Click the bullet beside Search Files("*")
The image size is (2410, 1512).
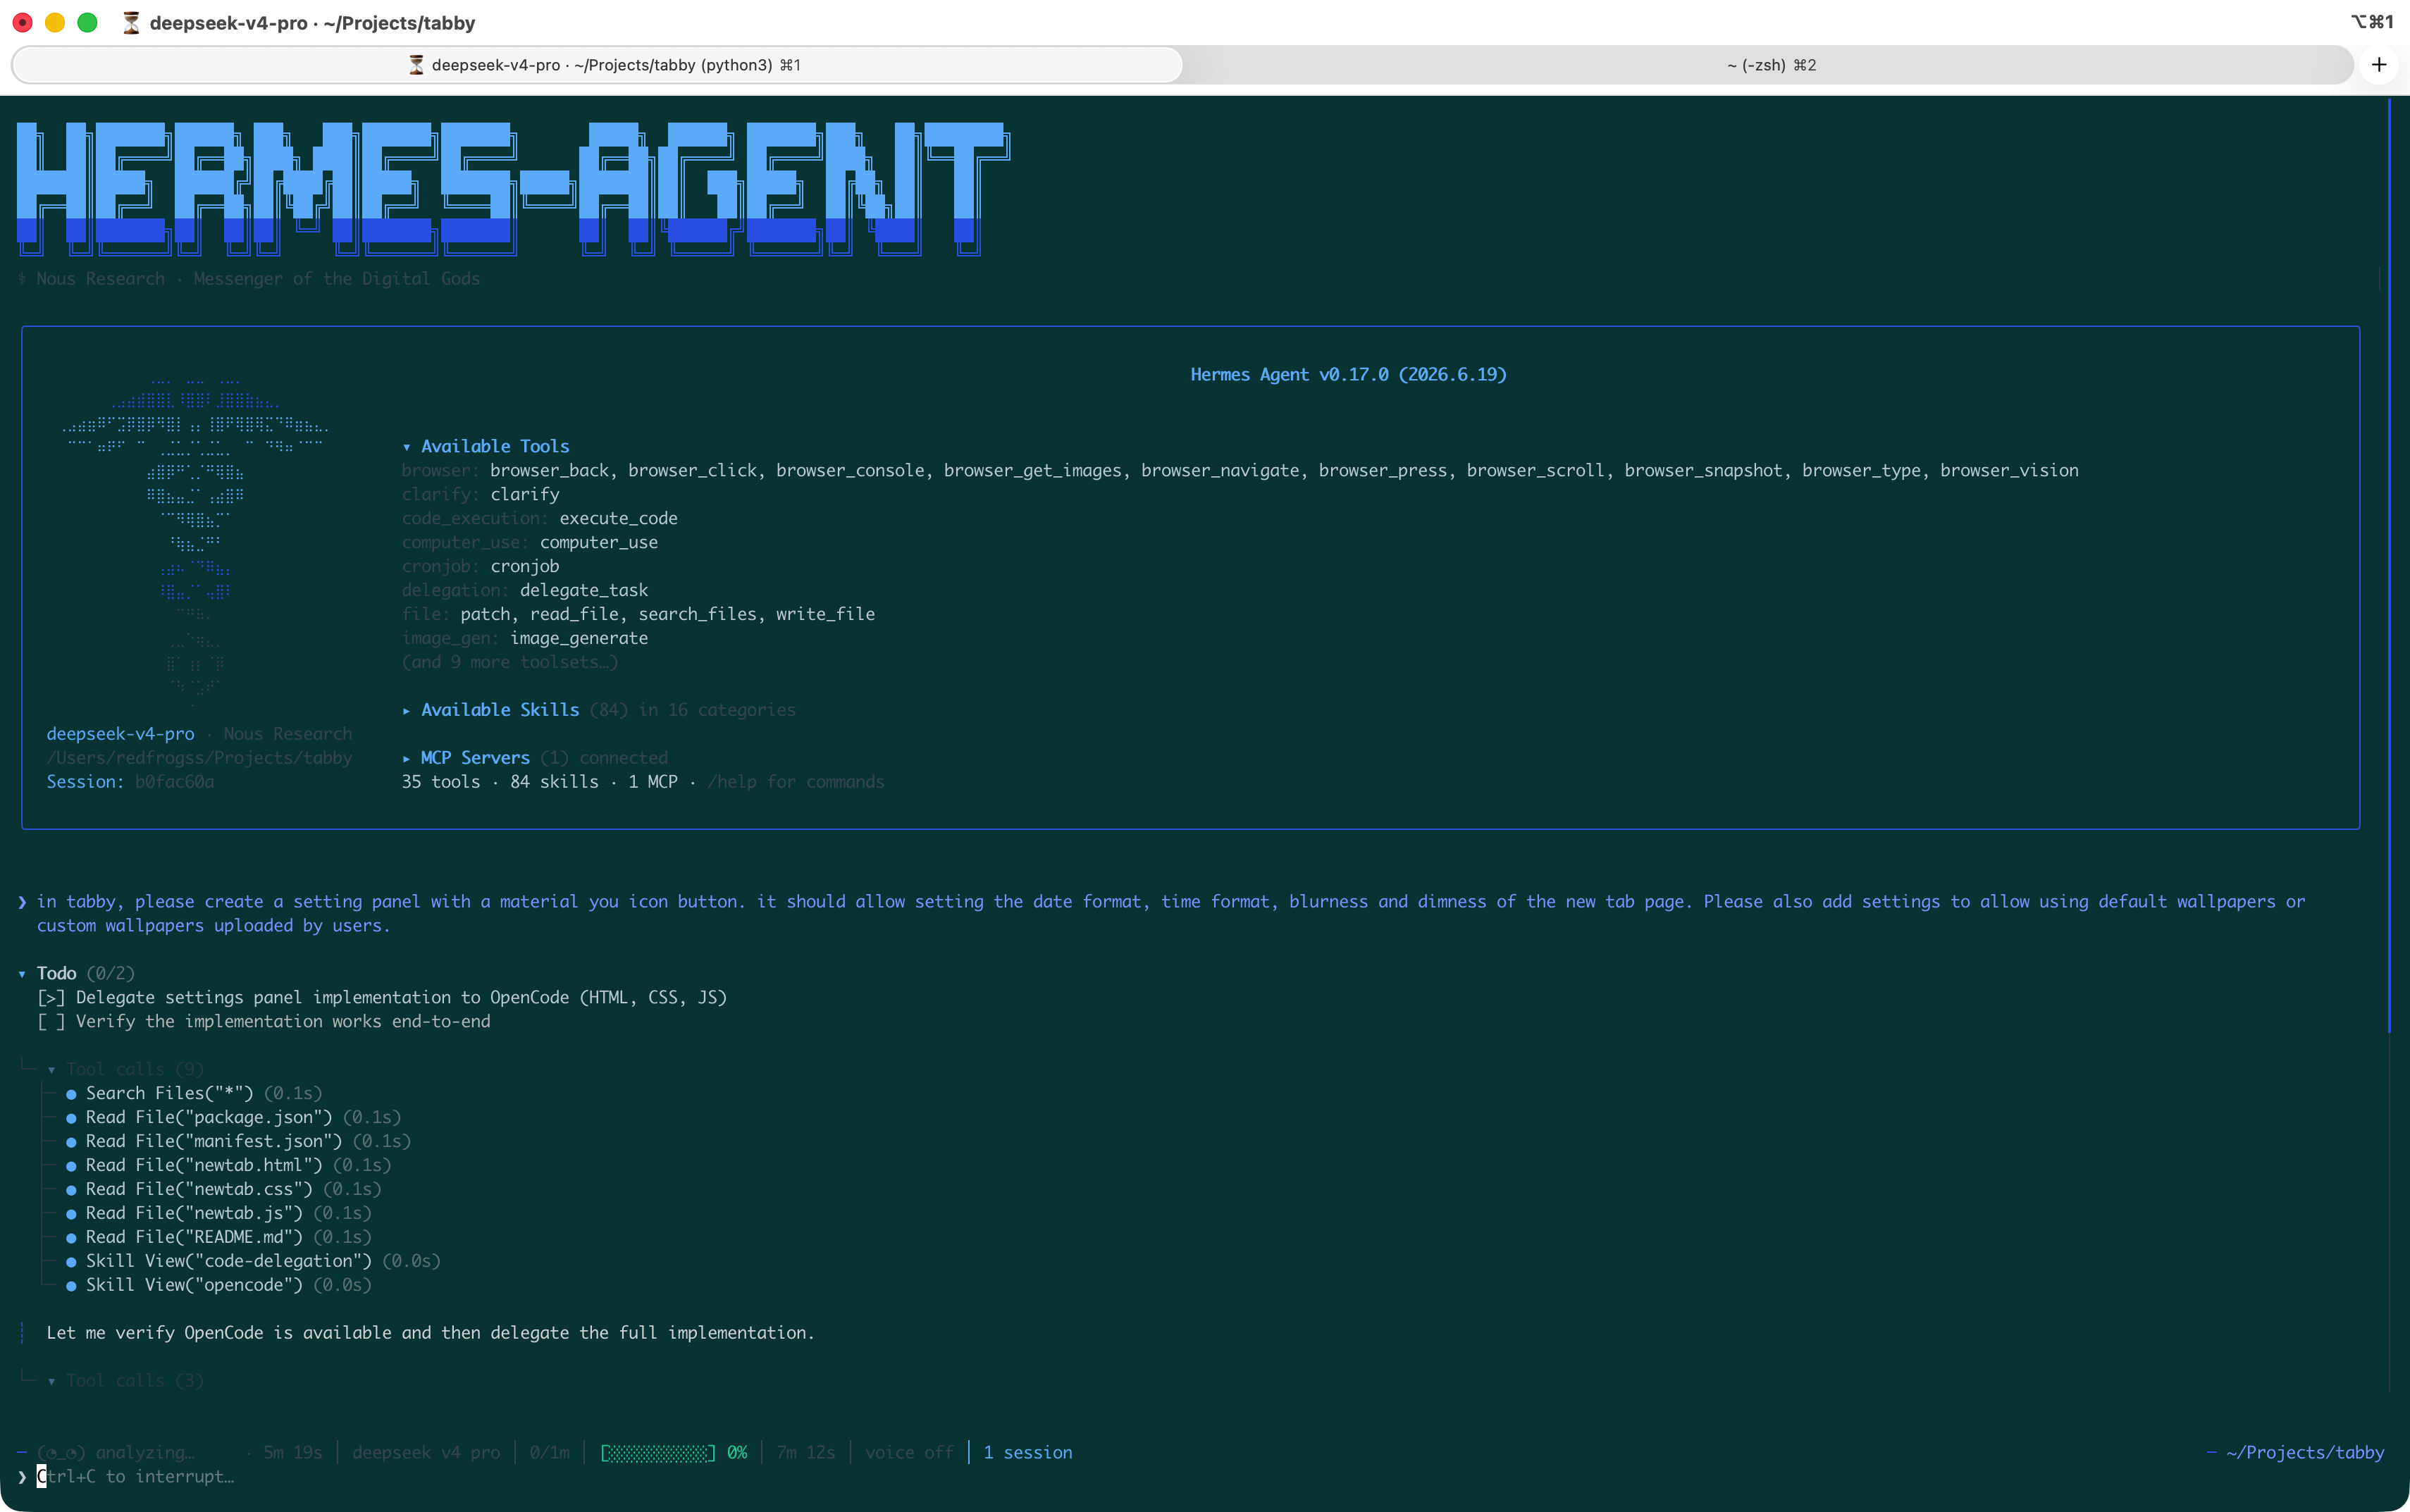pos(71,1094)
